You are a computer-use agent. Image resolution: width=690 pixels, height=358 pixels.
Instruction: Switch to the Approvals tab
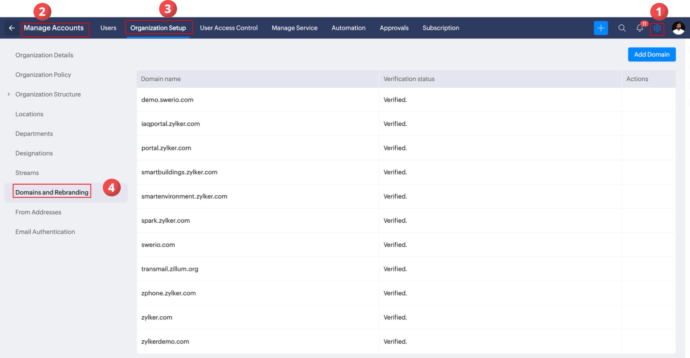tap(394, 28)
